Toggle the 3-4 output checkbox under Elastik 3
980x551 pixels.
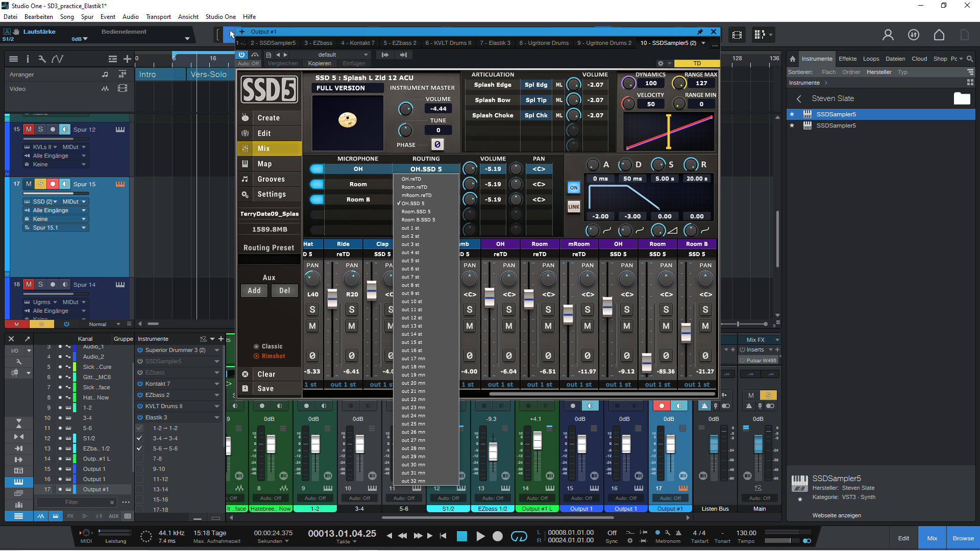click(x=139, y=438)
